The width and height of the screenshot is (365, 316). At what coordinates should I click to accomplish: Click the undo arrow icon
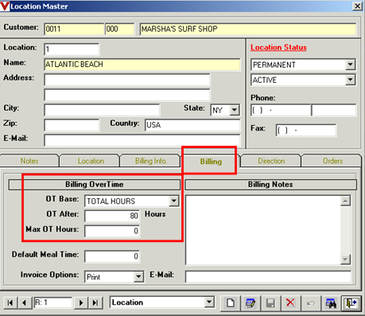click(311, 302)
